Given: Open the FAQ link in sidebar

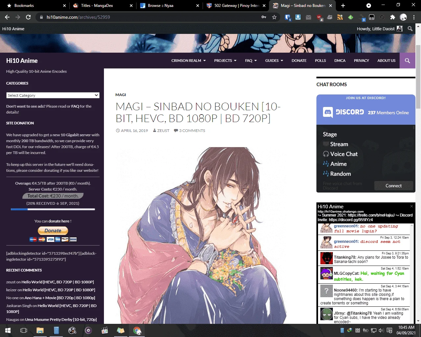Looking at the screenshot, I should [75, 106].
